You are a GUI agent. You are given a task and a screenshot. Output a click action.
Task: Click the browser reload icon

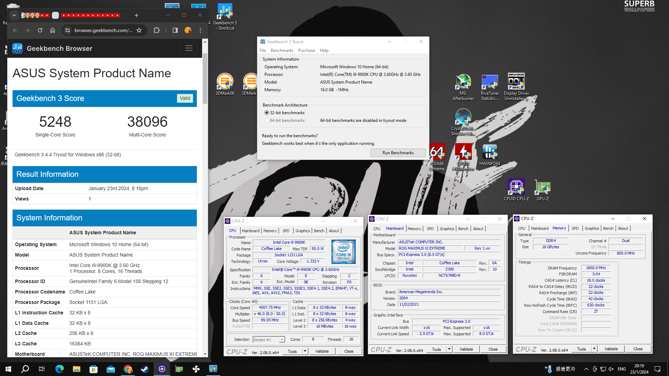[40, 30]
